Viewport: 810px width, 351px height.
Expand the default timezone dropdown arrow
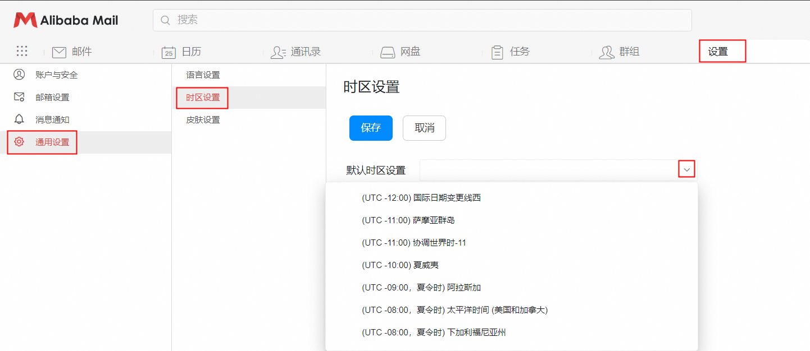[686, 169]
